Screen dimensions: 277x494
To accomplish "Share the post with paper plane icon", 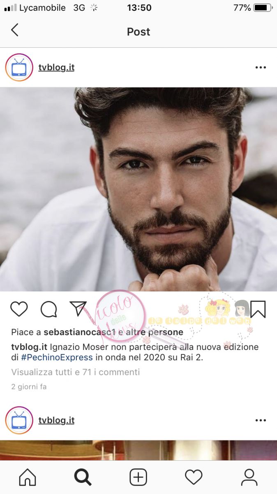I will point(78,308).
